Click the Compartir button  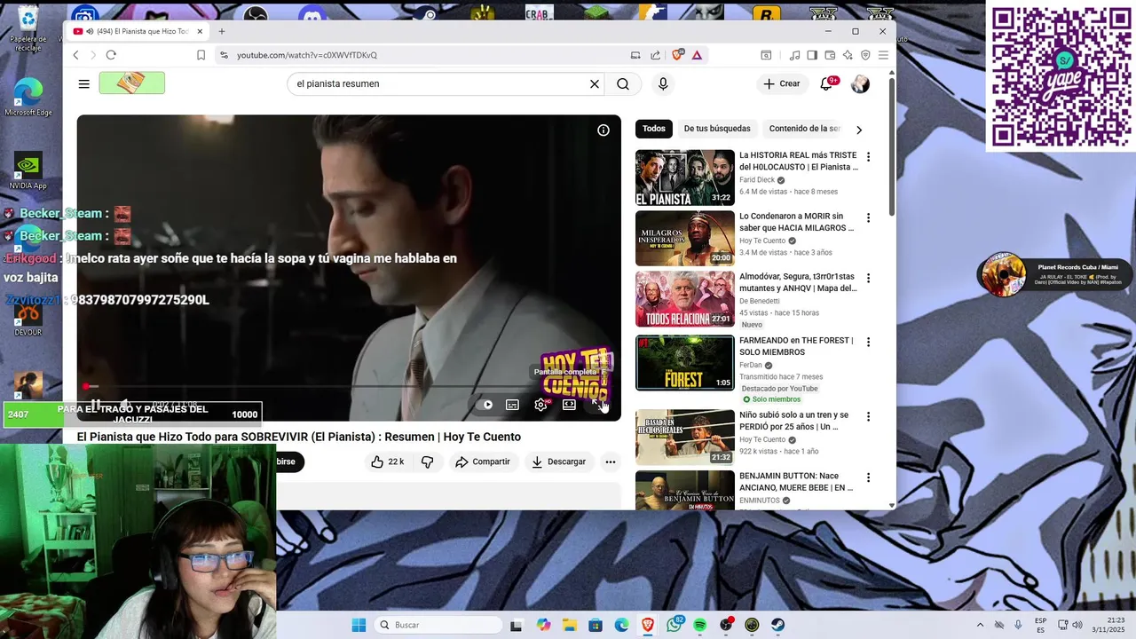pos(483,461)
